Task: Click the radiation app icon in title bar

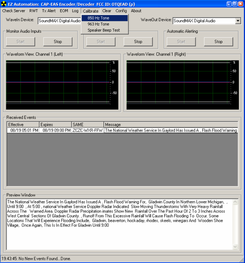Action: pyautogui.click(x=3, y=4)
